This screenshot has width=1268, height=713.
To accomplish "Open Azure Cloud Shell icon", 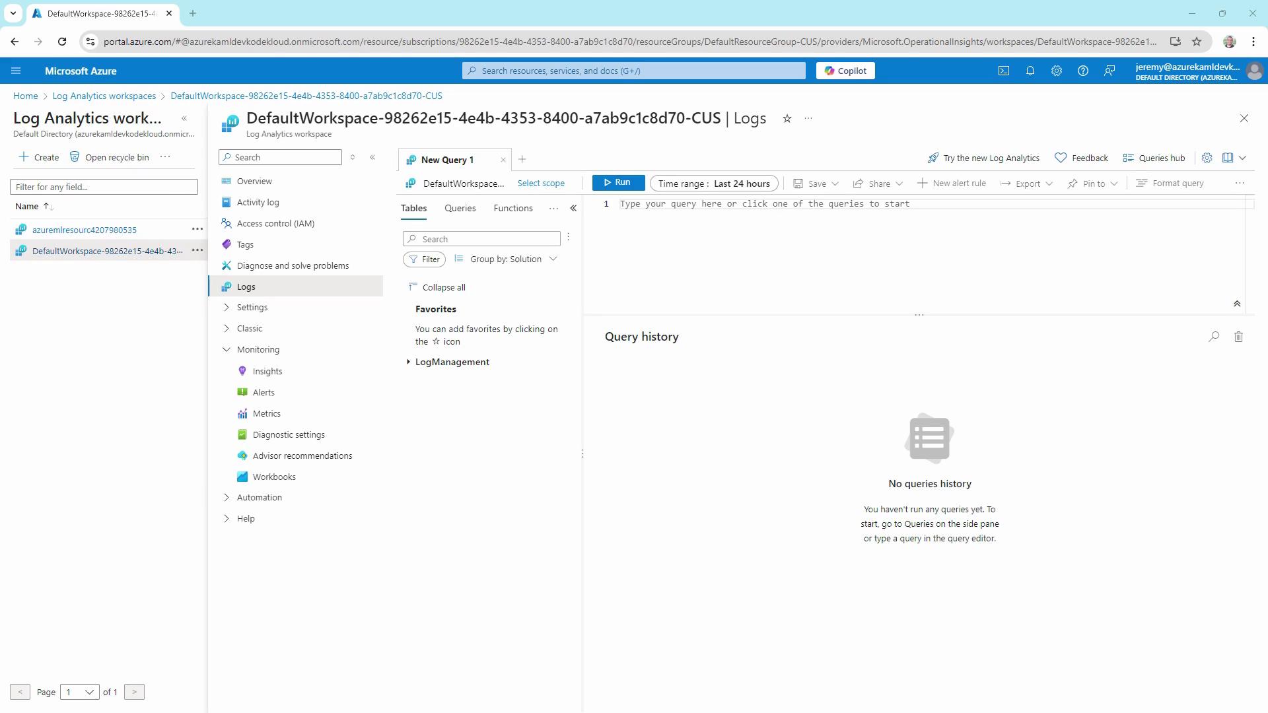I will pos(1003,71).
